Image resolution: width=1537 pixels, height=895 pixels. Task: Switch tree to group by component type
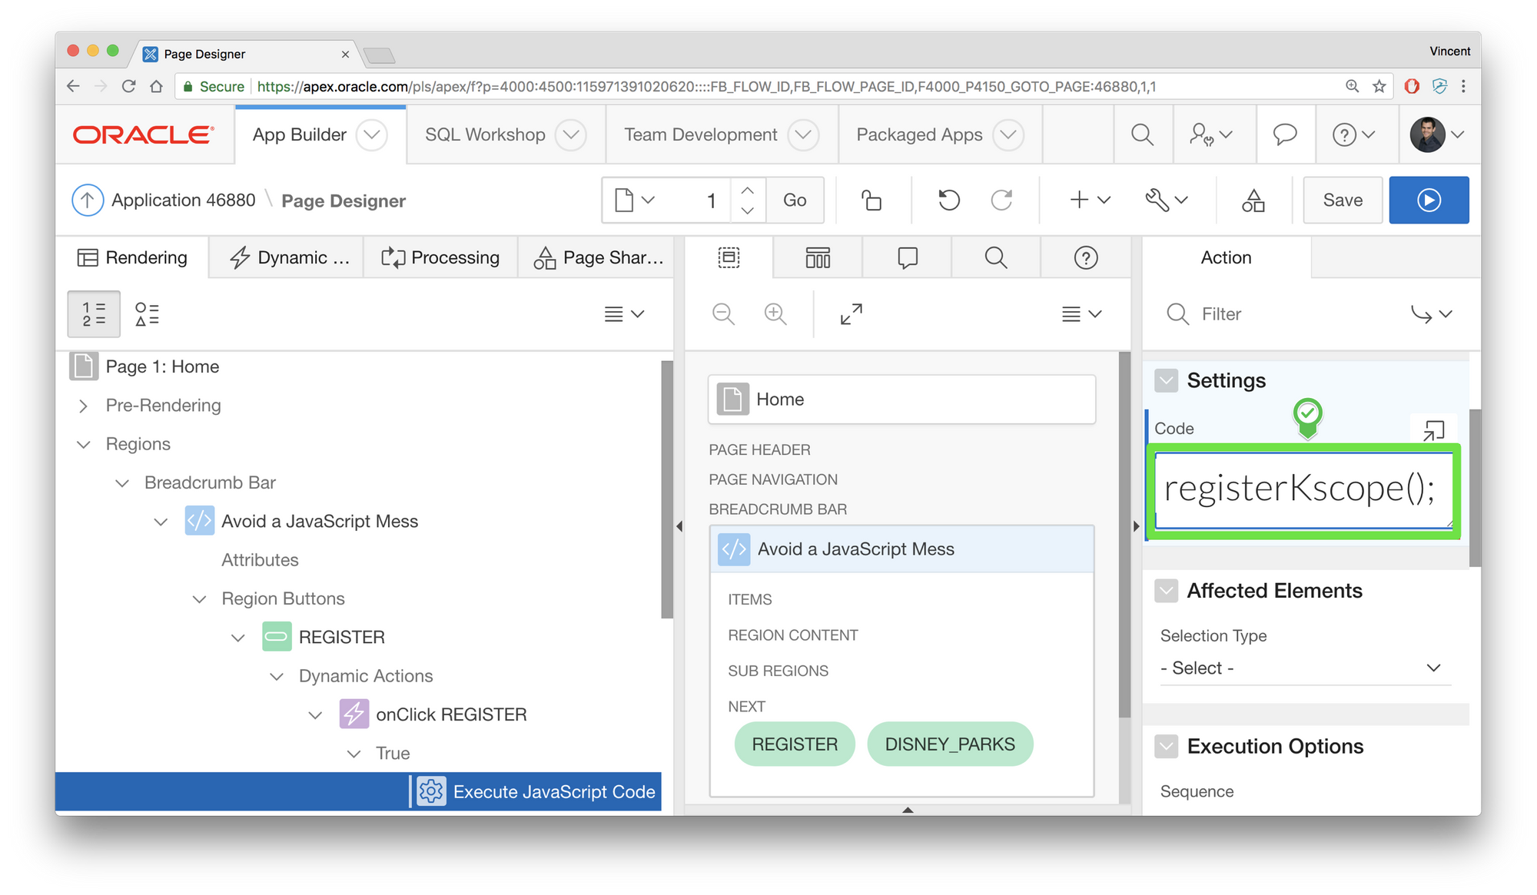coord(147,313)
